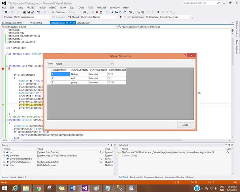The height and width of the screenshot is (192, 240).
Task: Expand the gvParent variable node
Action: (4, 156)
